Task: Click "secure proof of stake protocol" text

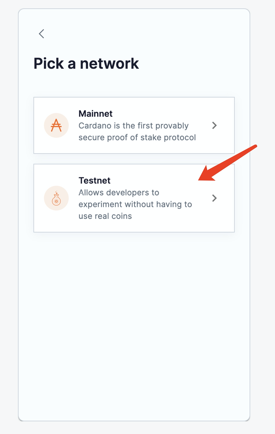Action: pyautogui.click(x=137, y=137)
